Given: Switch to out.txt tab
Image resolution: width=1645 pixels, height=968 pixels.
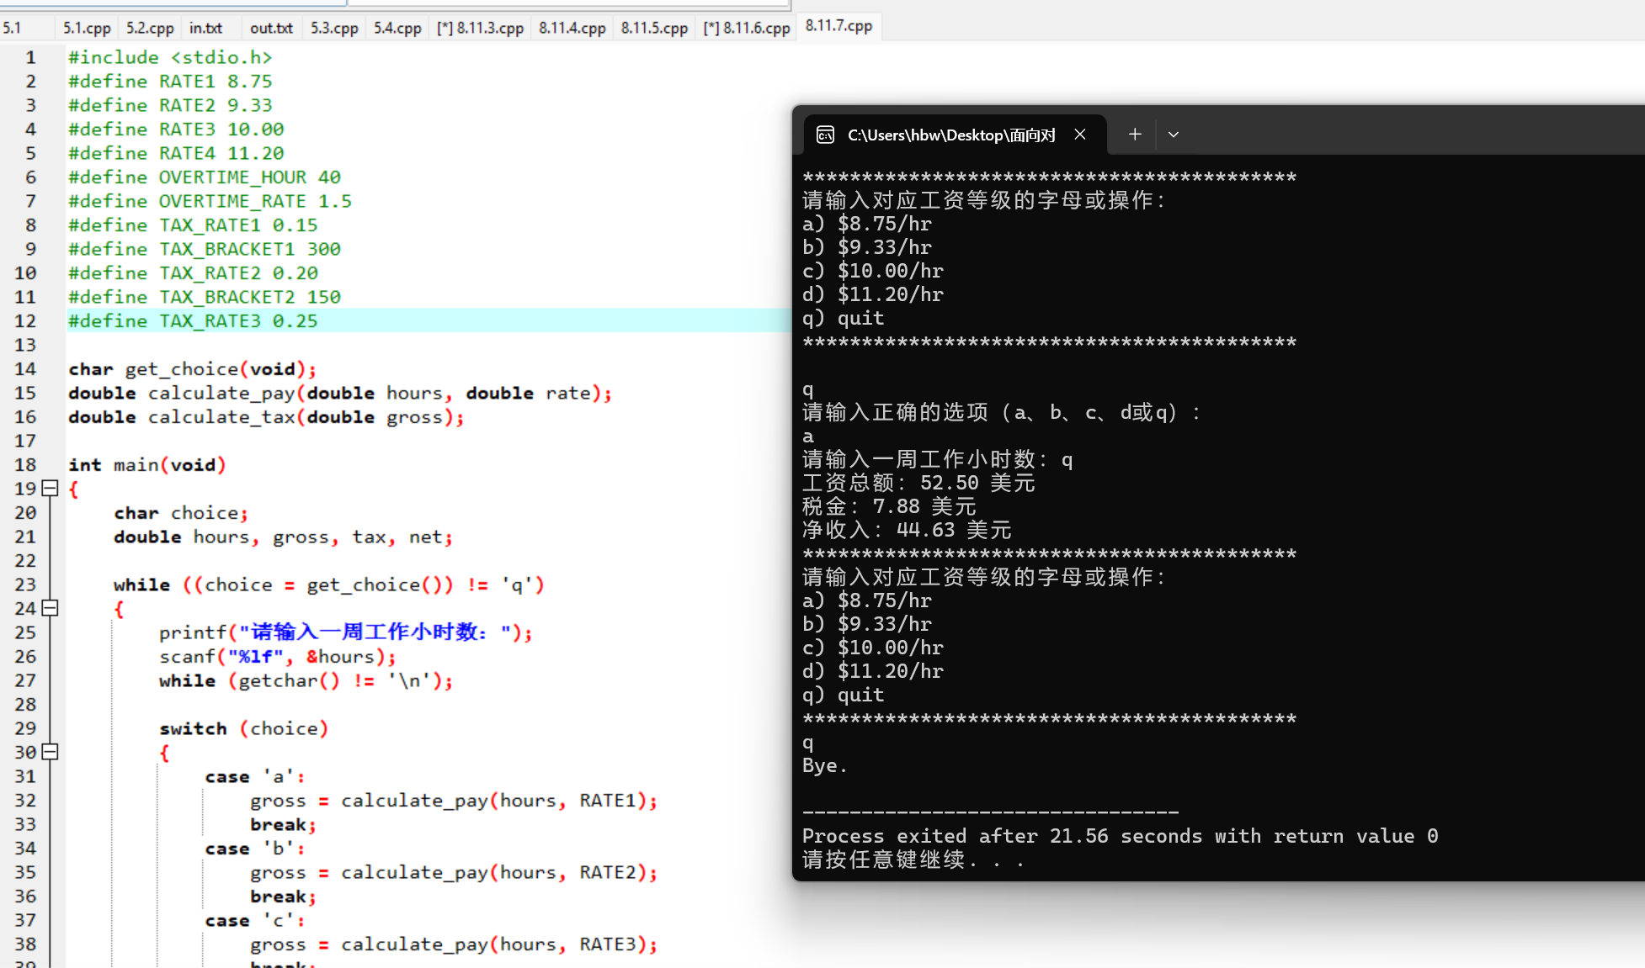Looking at the screenshot, I should (x=271, y=28).
